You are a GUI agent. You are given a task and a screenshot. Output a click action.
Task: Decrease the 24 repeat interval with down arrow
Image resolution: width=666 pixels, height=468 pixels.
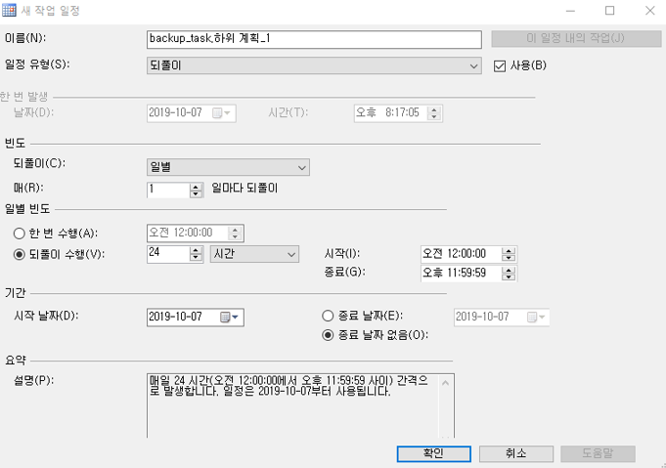tap(196, 258)
